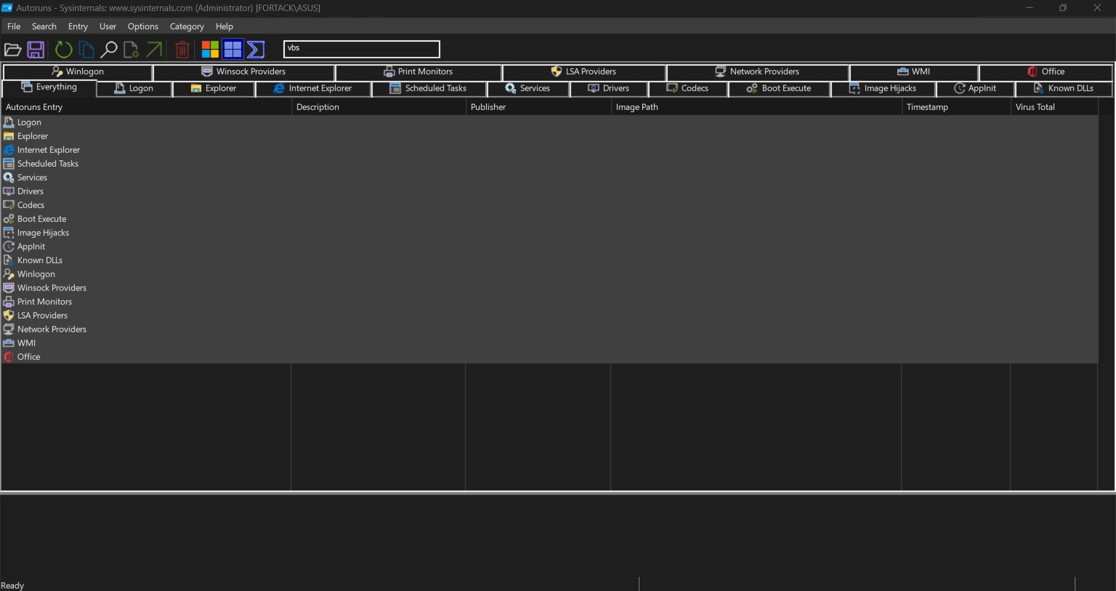
Task: Click the Print Monitors printer icon in list
Action: point(9,302)
